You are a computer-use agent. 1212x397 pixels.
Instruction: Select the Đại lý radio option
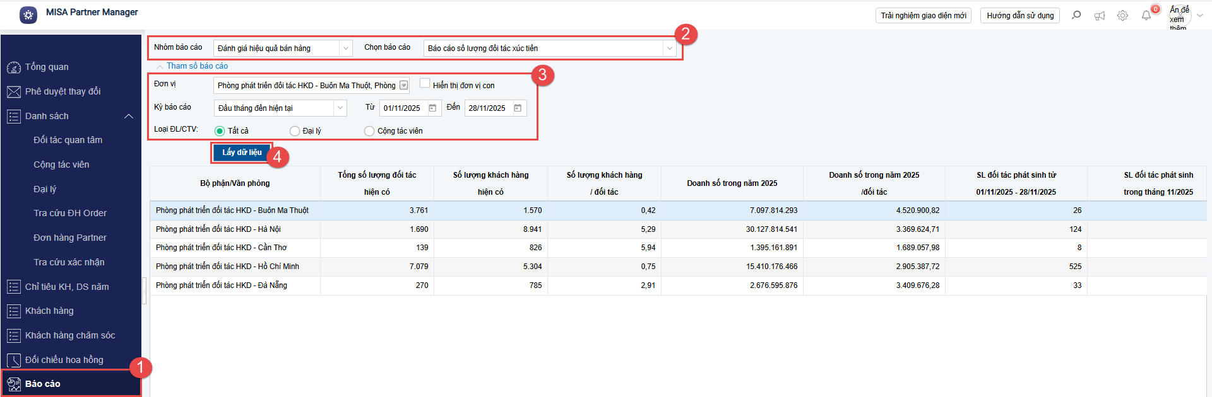[295, 131]
